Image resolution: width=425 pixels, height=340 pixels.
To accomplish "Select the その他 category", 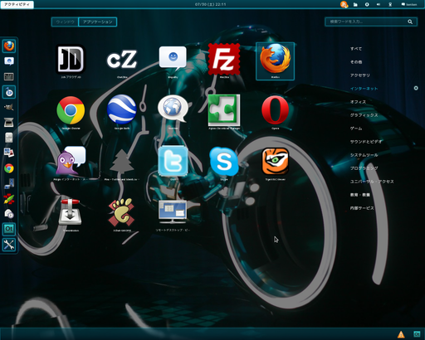I will [356, 62].
